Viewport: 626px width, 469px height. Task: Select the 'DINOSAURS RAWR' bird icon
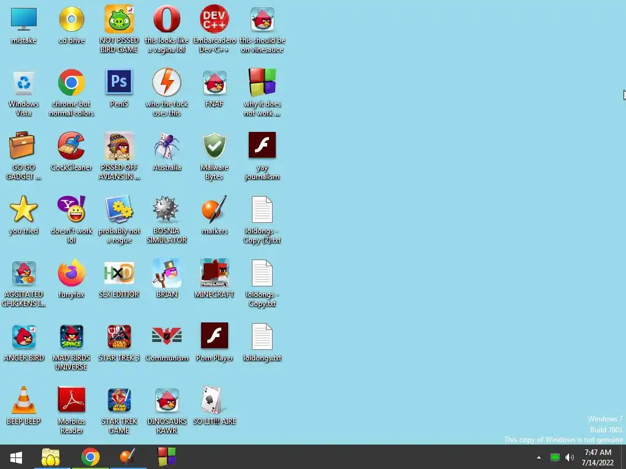(167, 400)
